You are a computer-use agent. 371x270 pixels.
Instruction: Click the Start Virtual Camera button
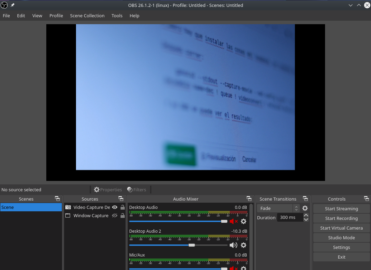click(x=341, y=228)
